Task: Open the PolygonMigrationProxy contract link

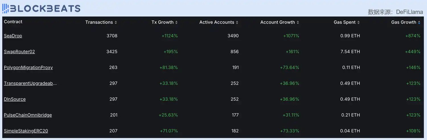Action: (x=28, y=68)
